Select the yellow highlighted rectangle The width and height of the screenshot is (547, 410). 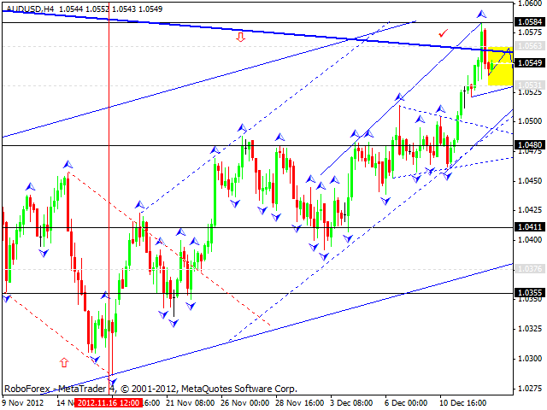[499, 65]
